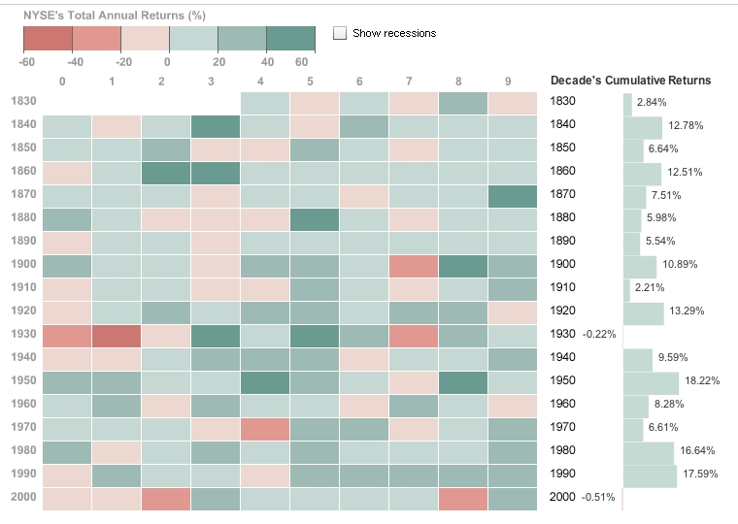Click the dark green 1862 cell

coord(165,172)
